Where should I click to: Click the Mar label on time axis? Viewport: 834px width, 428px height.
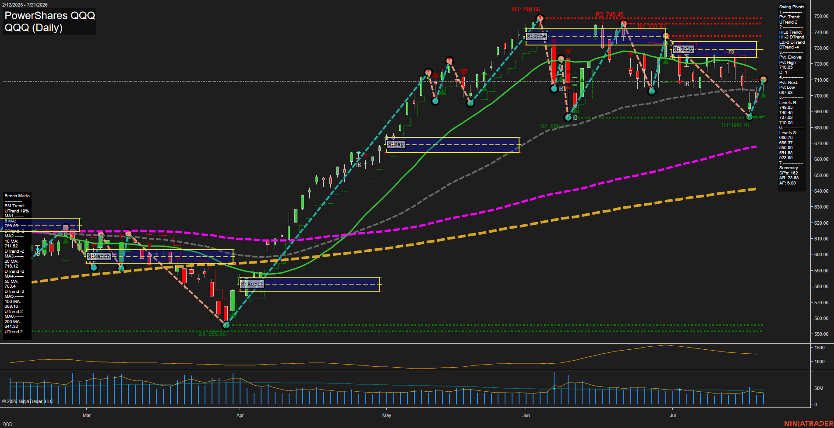pyautogui.click(x=87, y=415)
